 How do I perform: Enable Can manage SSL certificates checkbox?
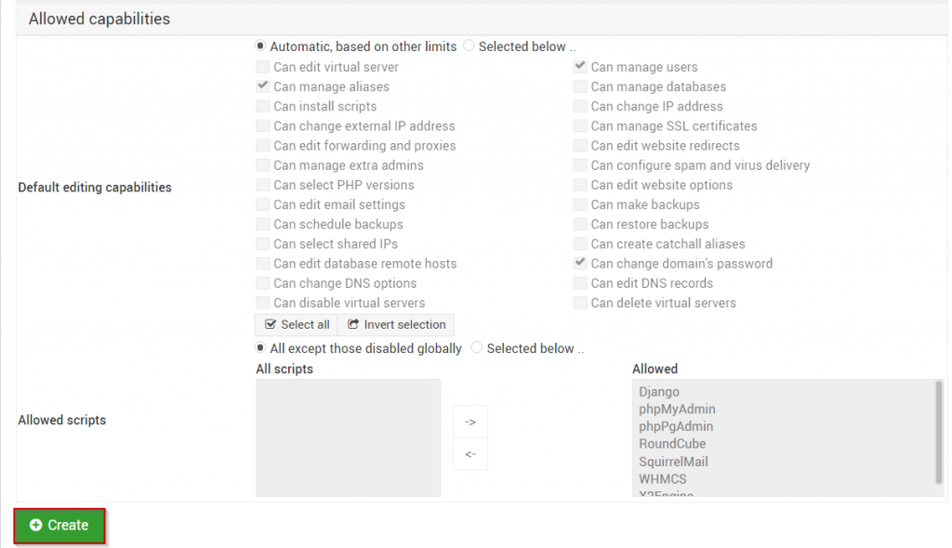(x=580, y=125)
